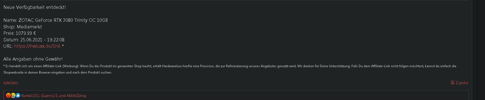485x100 pixels.
Task: Click the 'und' word in the reactions list
Action: [x=62, y=96]
